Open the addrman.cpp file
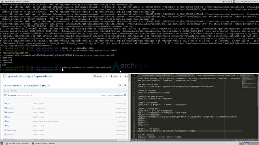This screenshot has height=145, width=259. (x=12, y=130)
